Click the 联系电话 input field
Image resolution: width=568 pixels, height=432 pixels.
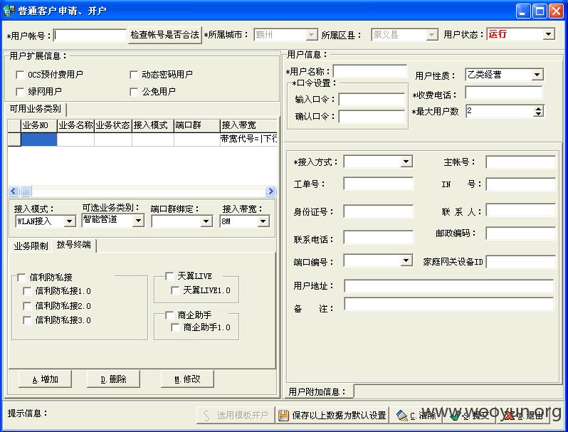(x=378, y=238)
